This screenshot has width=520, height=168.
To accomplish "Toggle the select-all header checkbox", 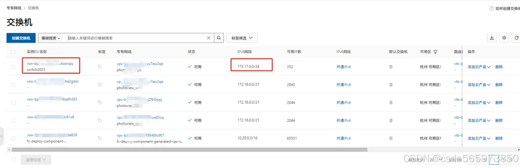I will [x=13, y=52].
